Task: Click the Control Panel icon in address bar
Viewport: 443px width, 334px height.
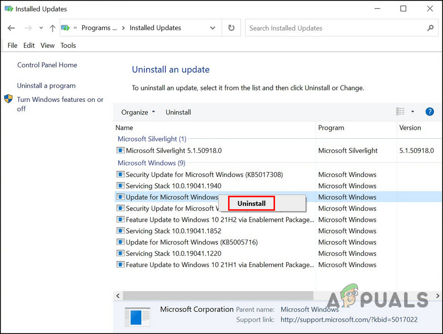Action: coord(65,28)
